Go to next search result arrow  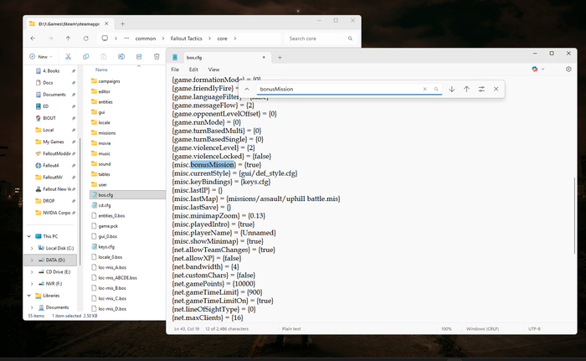[452, 89]
